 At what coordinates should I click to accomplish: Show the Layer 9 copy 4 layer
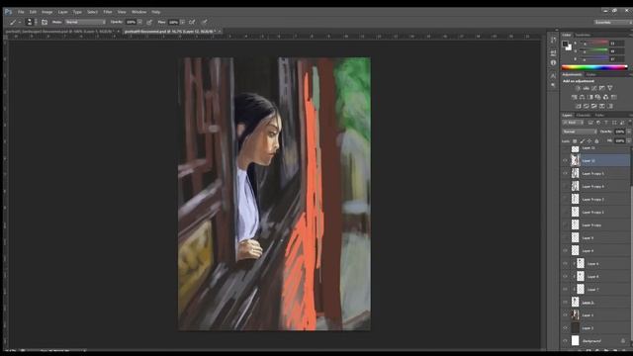[565, 187]
